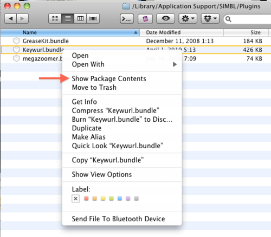Apply the blue label color
The image size is (271, 237).
pos(120,199)
